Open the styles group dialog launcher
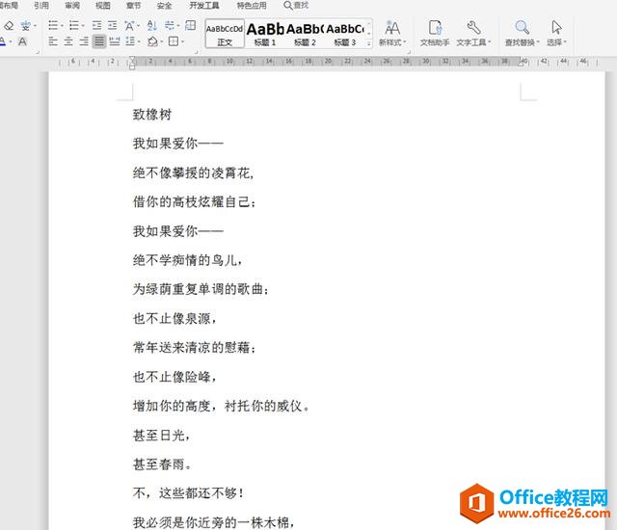This screenshot has height=530, width=617. point(409,52)
